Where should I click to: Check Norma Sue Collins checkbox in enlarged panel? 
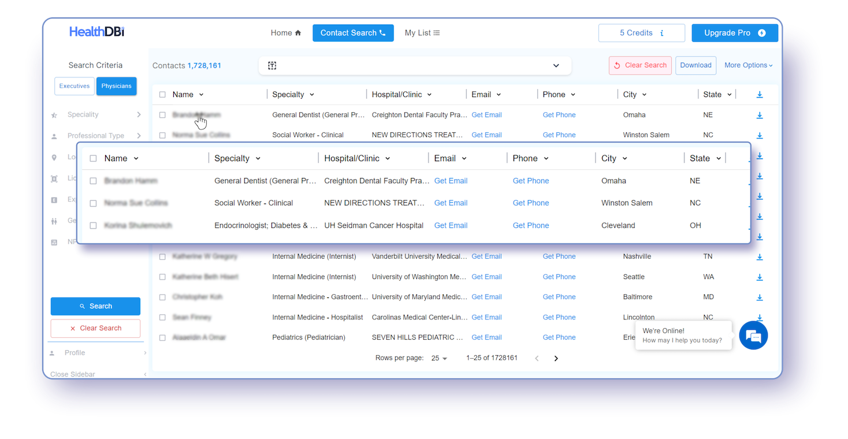93,203
